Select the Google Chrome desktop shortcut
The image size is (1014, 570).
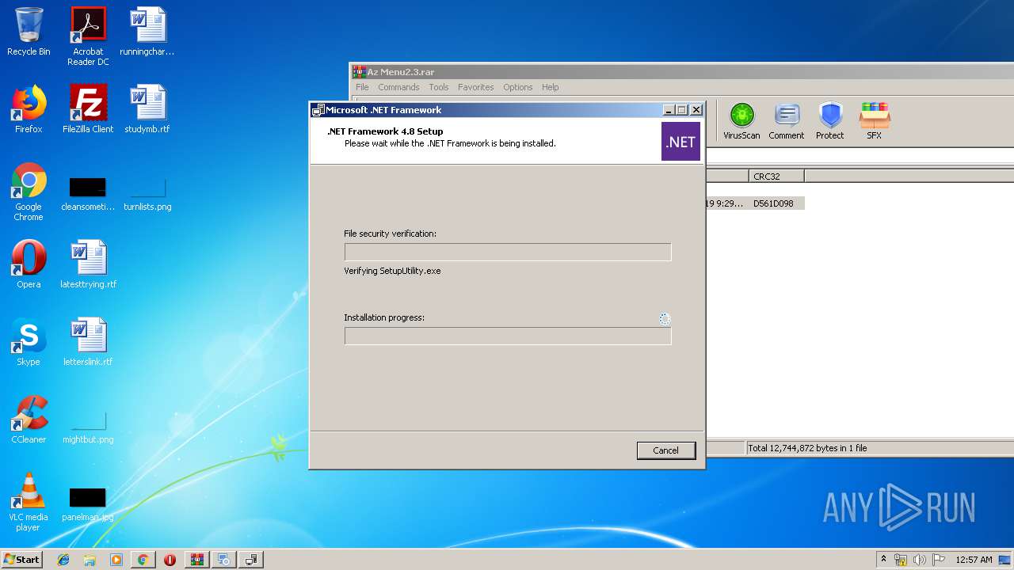tap(29, 192)
